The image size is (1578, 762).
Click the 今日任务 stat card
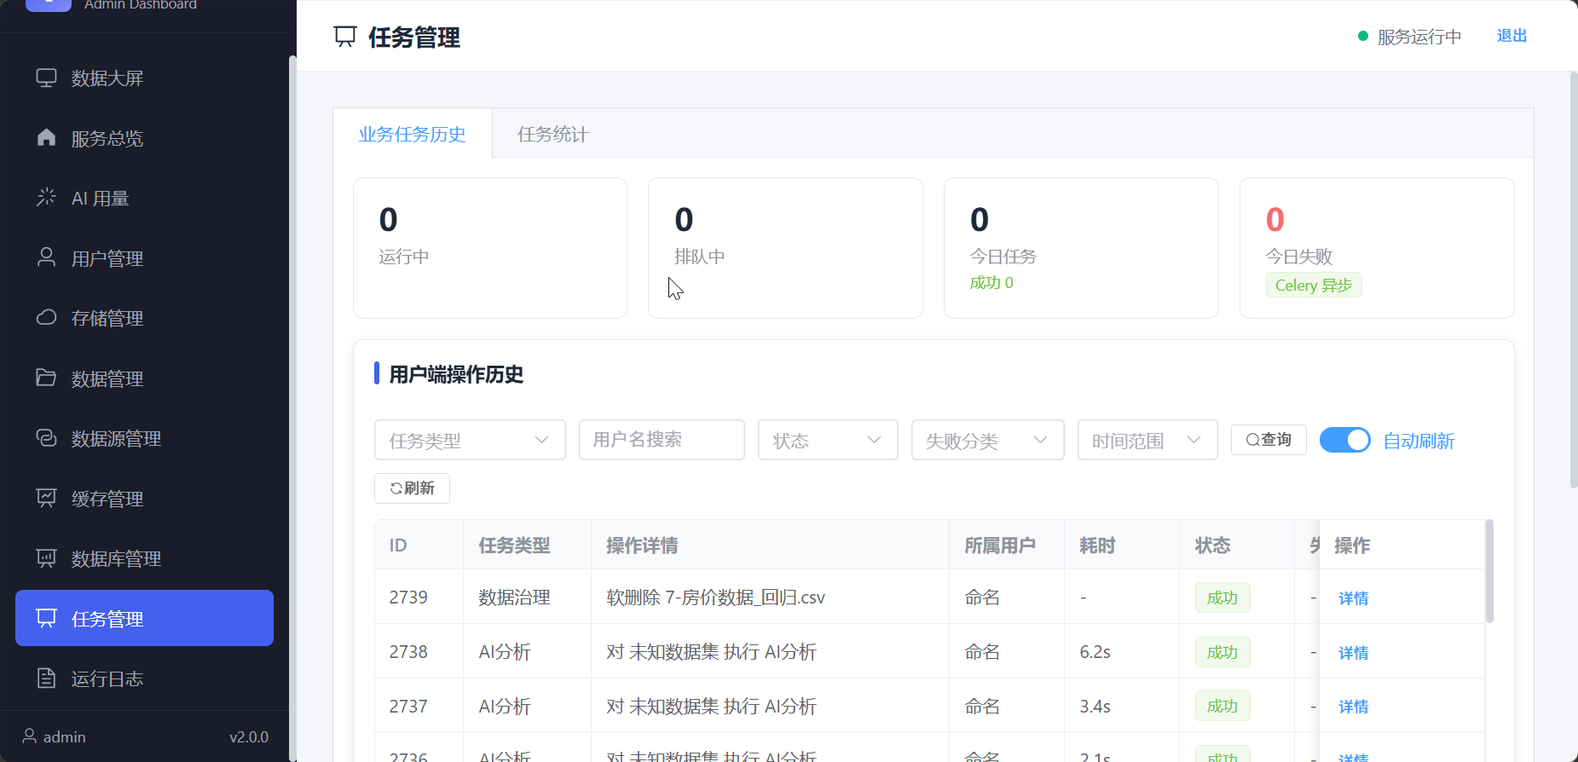(x=1081, y=248)
